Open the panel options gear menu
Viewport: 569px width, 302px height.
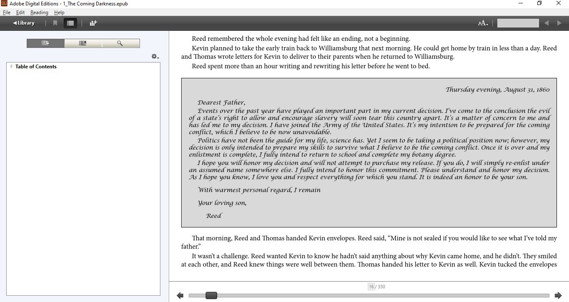155,56
